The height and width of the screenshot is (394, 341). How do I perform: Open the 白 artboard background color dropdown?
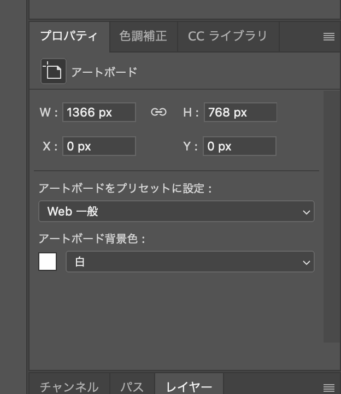190,262
